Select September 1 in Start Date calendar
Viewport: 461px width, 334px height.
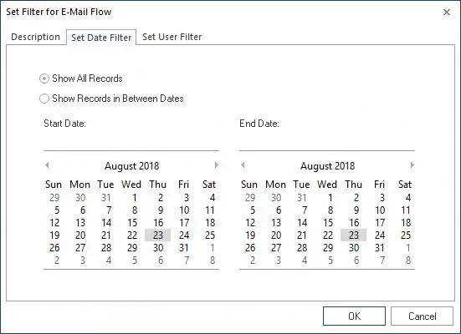[x=213, y=248]
